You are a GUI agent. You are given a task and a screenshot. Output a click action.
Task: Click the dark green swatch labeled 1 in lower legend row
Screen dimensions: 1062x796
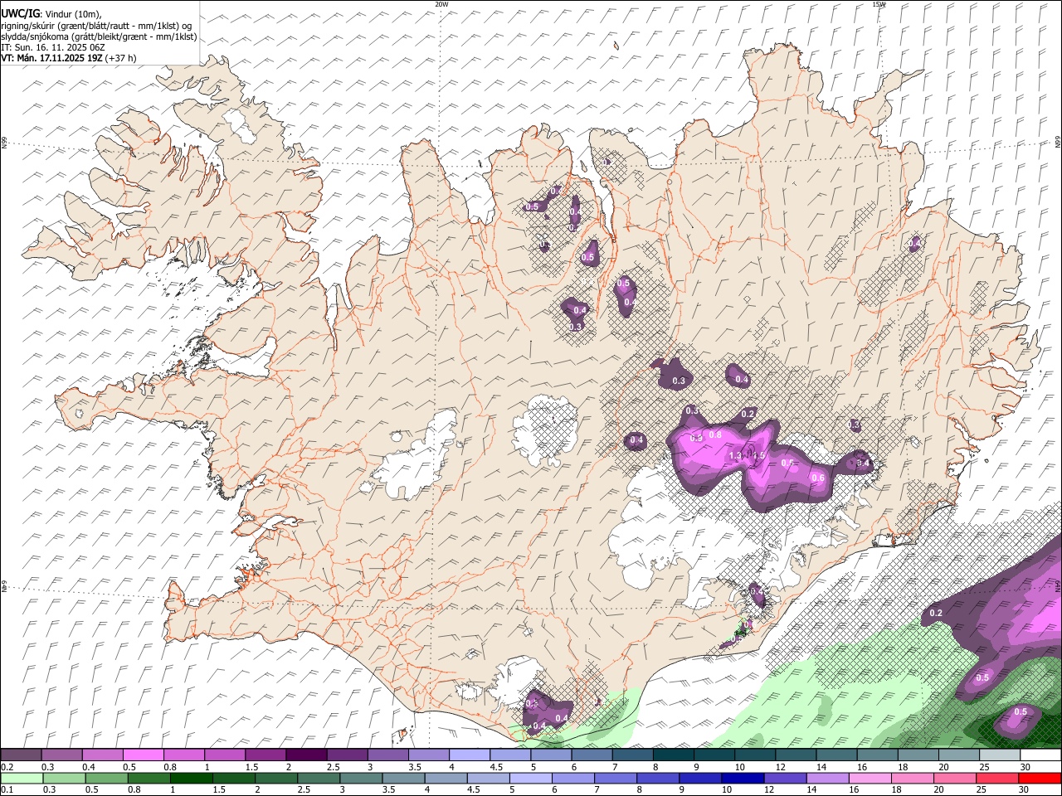191,778
